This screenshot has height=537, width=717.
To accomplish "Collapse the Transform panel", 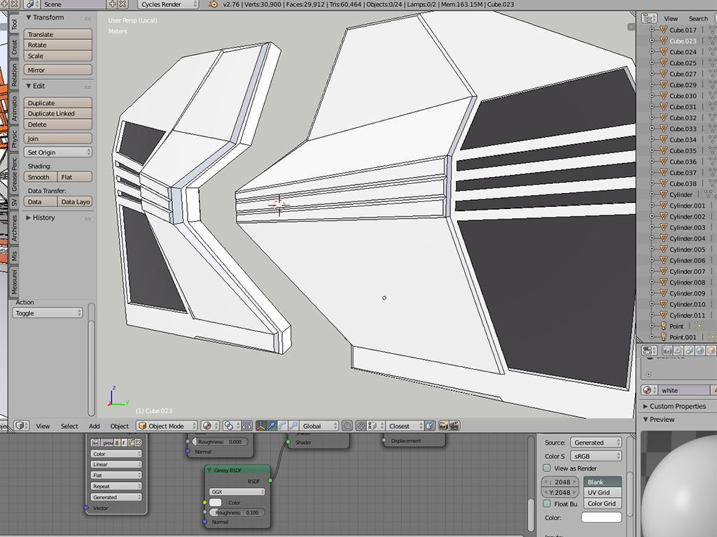I will (28, 17).
